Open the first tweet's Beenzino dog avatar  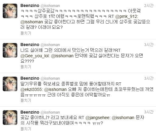coord(10,11)
